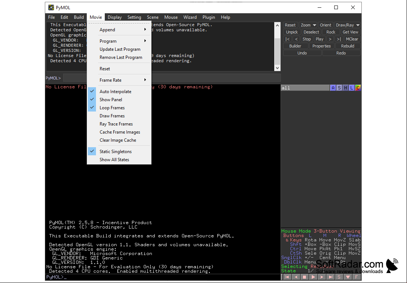Click the Orient button
The image size is (407, 283).
pos(325,25)
